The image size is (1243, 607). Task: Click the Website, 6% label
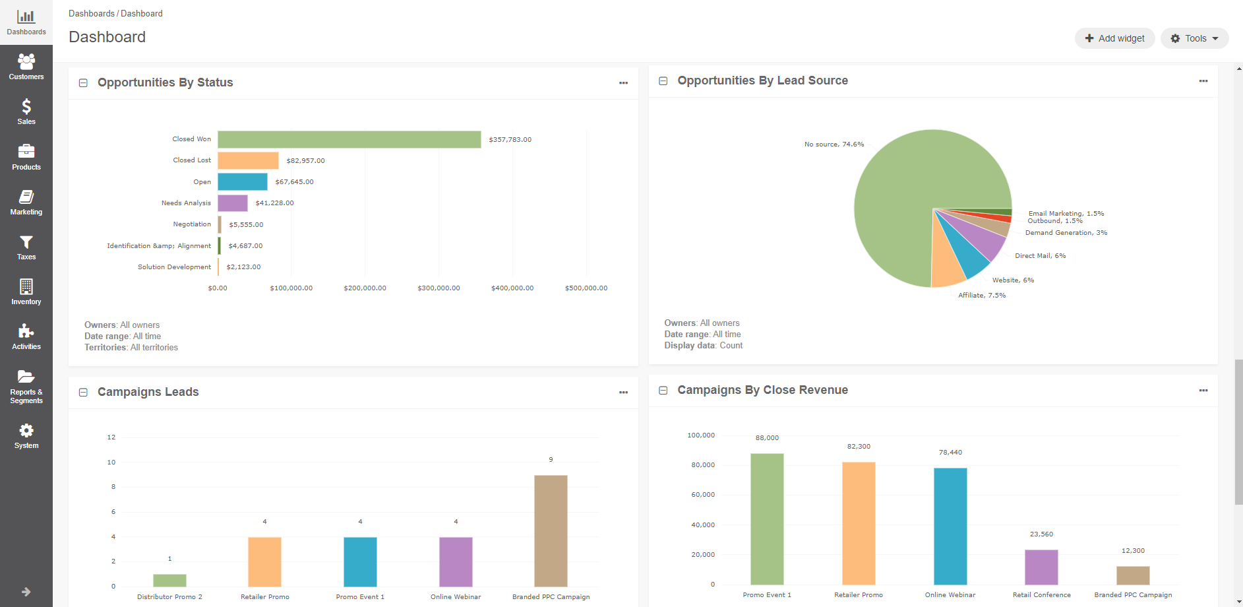[x=1014, y=280]
